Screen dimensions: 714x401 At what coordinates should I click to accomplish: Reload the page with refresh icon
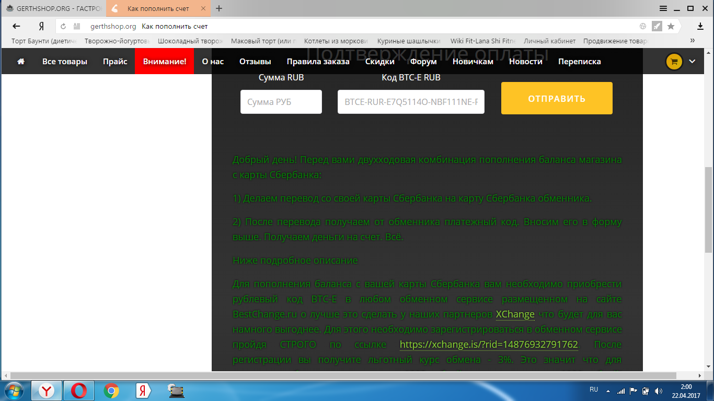[63, 26]
